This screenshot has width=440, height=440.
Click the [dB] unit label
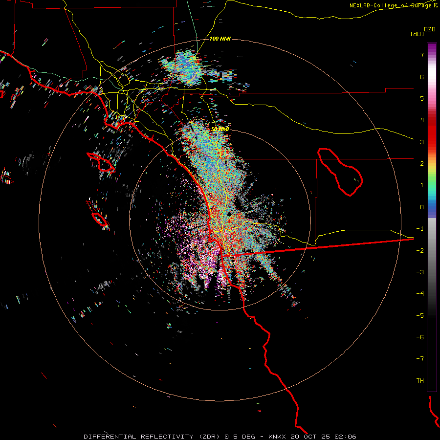(417, 34)
